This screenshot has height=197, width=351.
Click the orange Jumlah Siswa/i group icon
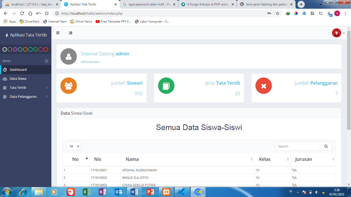point(69,86)
